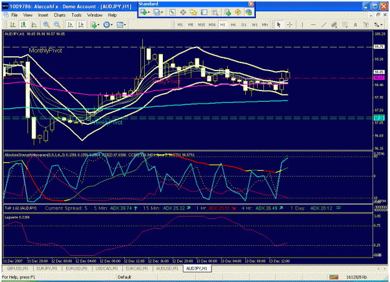Switch to GBPUSD,M1 chart tab
The image size is (390, 282).
pyautogui.click(x=17, y=268)
